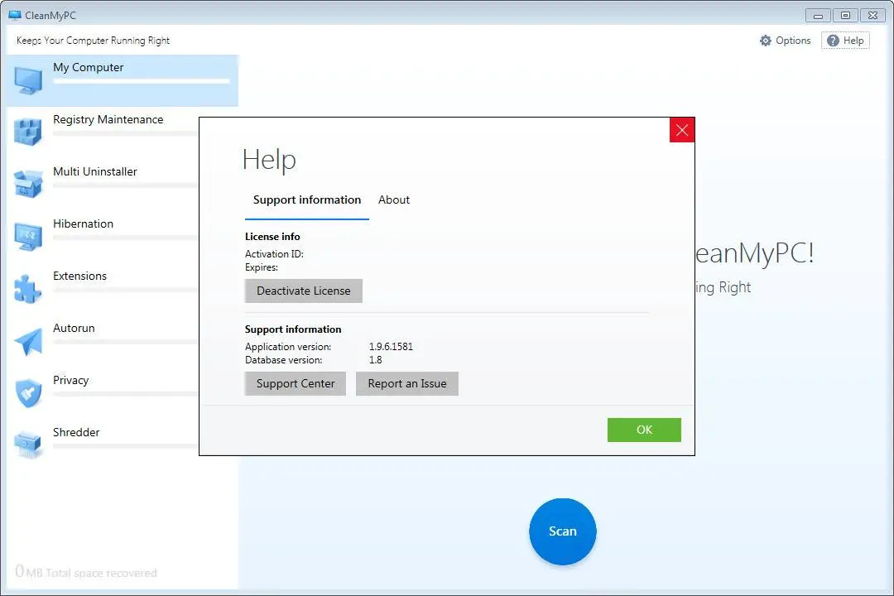Close the CleanMyPC window
The height and width of the screenshot is (596, 894).
(x=873, y=16)
